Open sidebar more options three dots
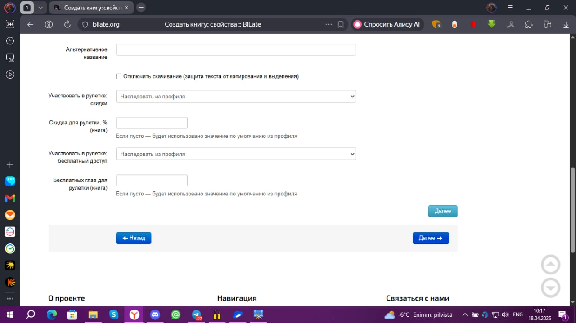Screen dimensions: 576x323 coord(10,298)
